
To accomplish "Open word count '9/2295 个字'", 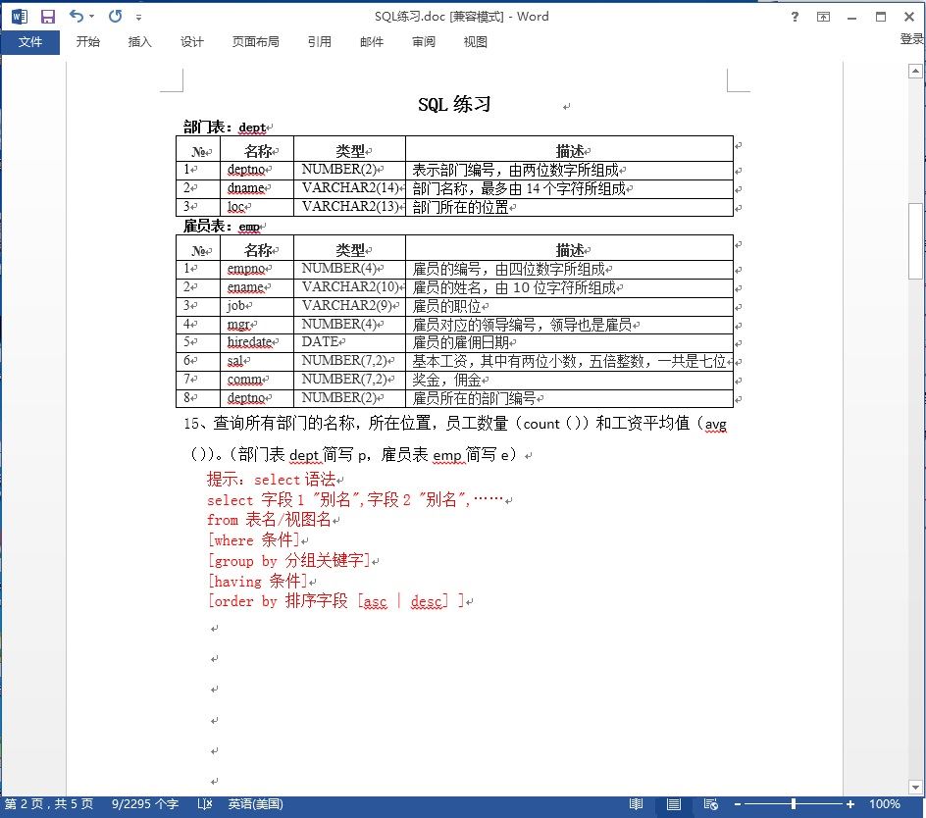I will pyautogui.click(x=145, y=804).
